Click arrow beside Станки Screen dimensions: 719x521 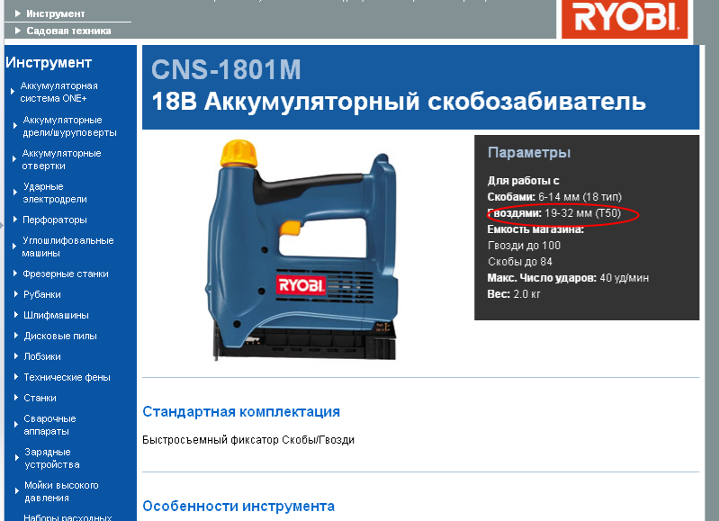[15, 397]
